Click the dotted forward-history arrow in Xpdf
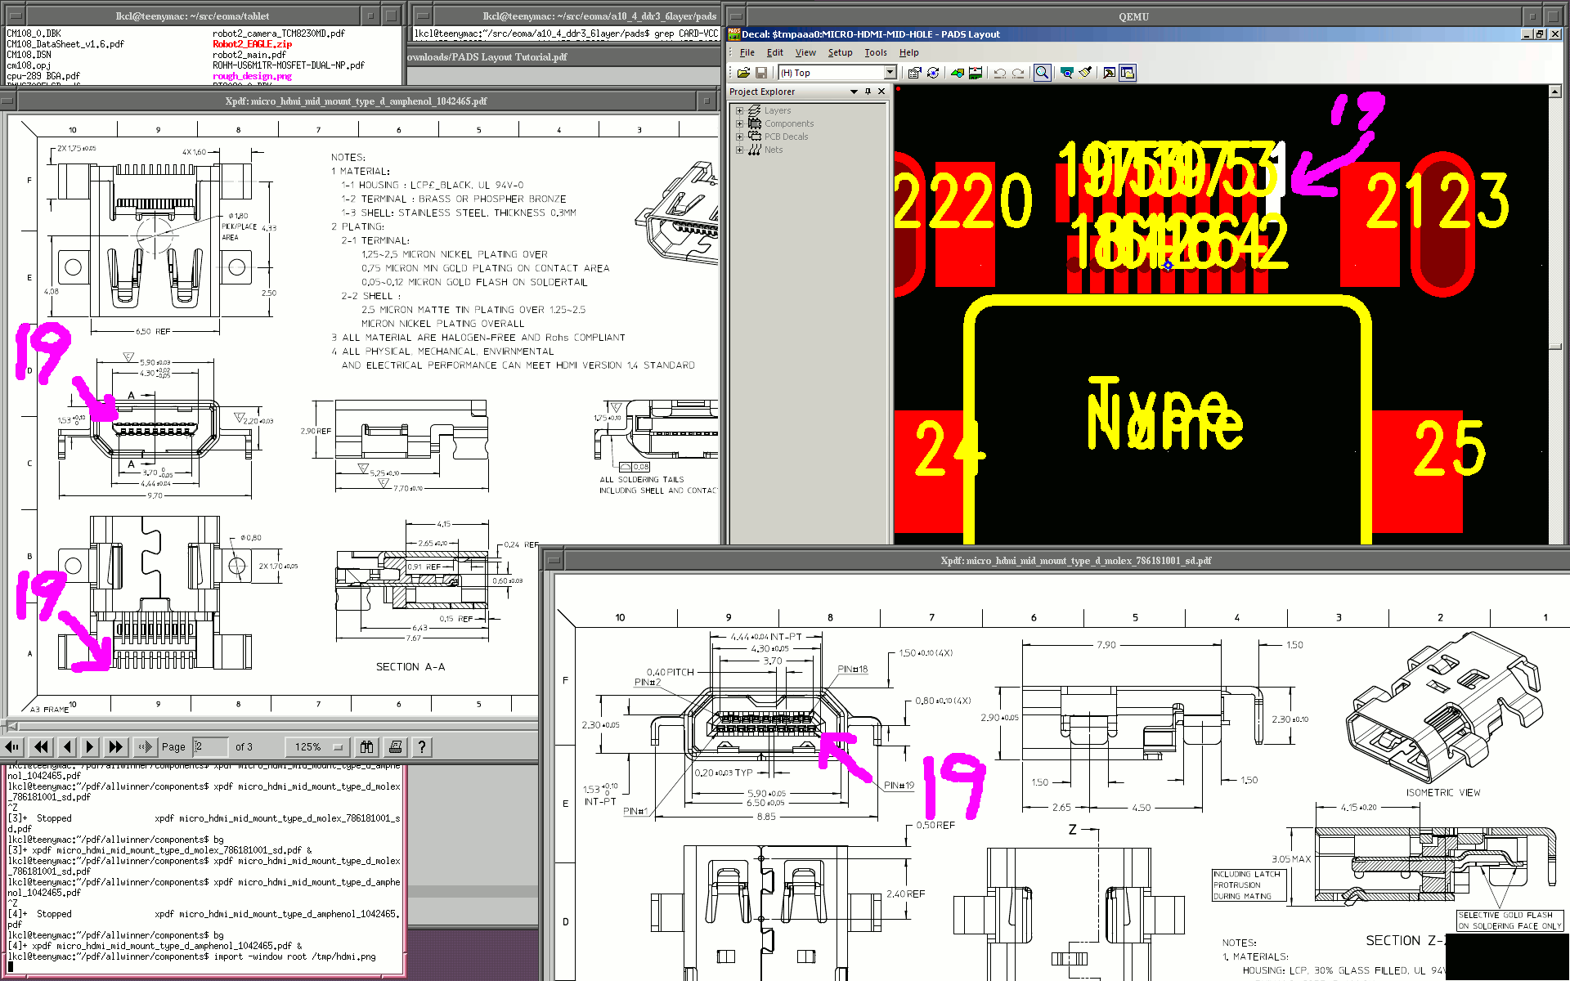The width and height of the screenshot is (1570, 981). (x=145, y=746)
